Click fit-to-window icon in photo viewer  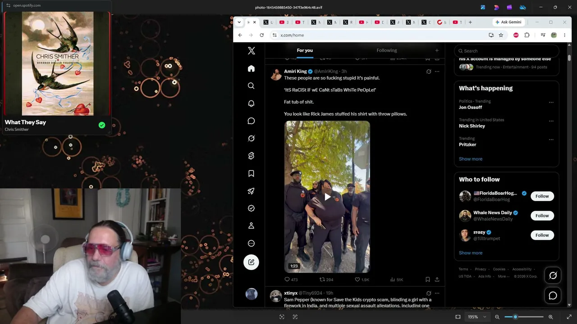(x=458, y=317)
